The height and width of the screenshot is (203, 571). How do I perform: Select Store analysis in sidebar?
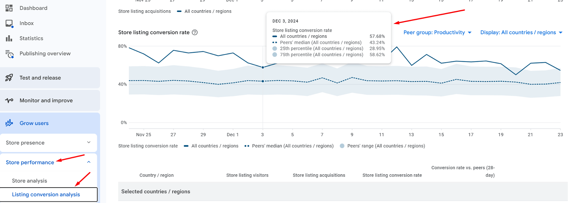pyautogui.click(x=29, y=181)
